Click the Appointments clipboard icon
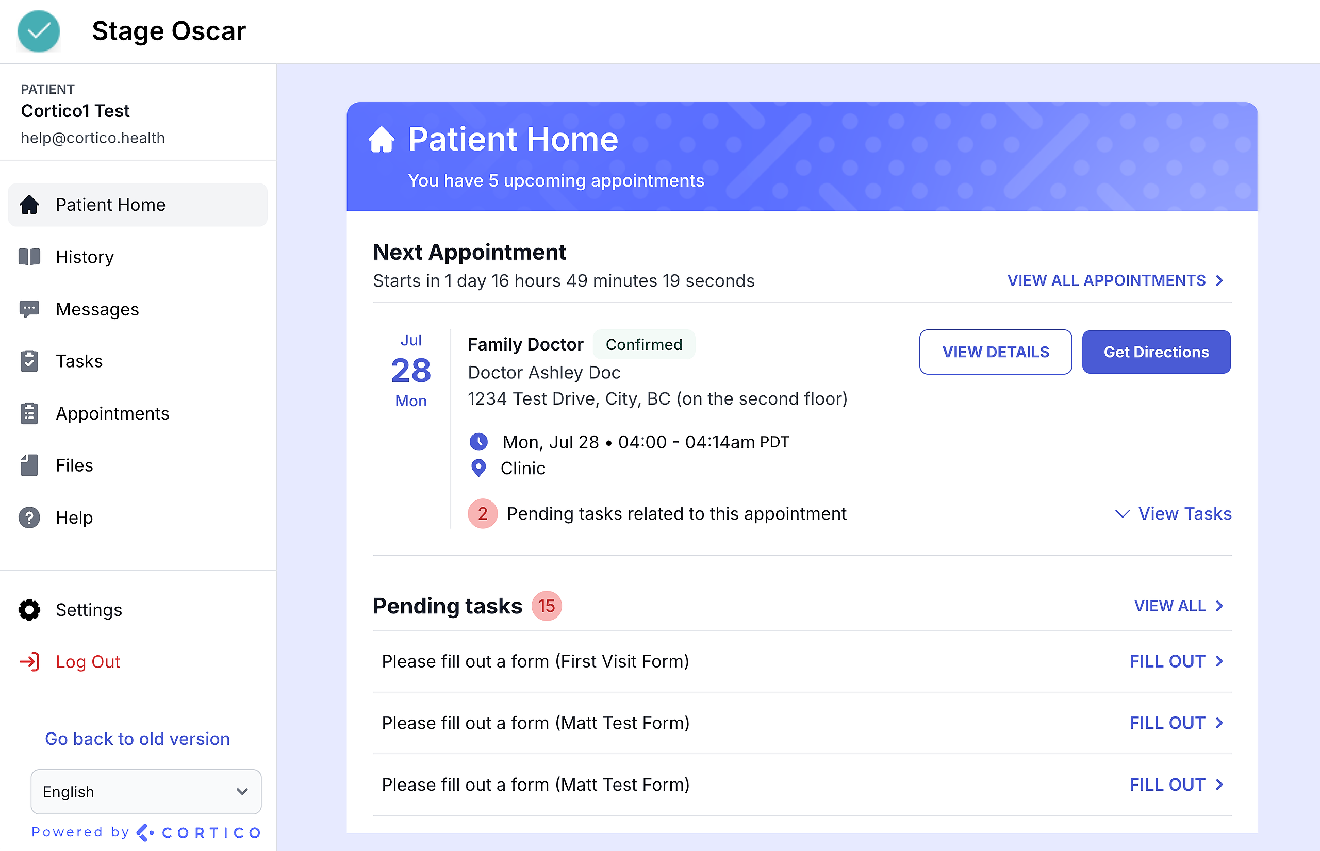Image resolution: width=1320 pixels, height=851 pixels. [29, 413]
